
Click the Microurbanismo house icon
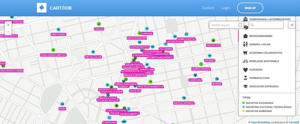(245, 36)
